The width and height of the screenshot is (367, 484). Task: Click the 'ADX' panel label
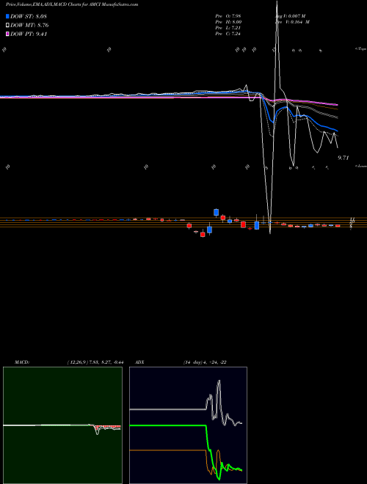140,362
